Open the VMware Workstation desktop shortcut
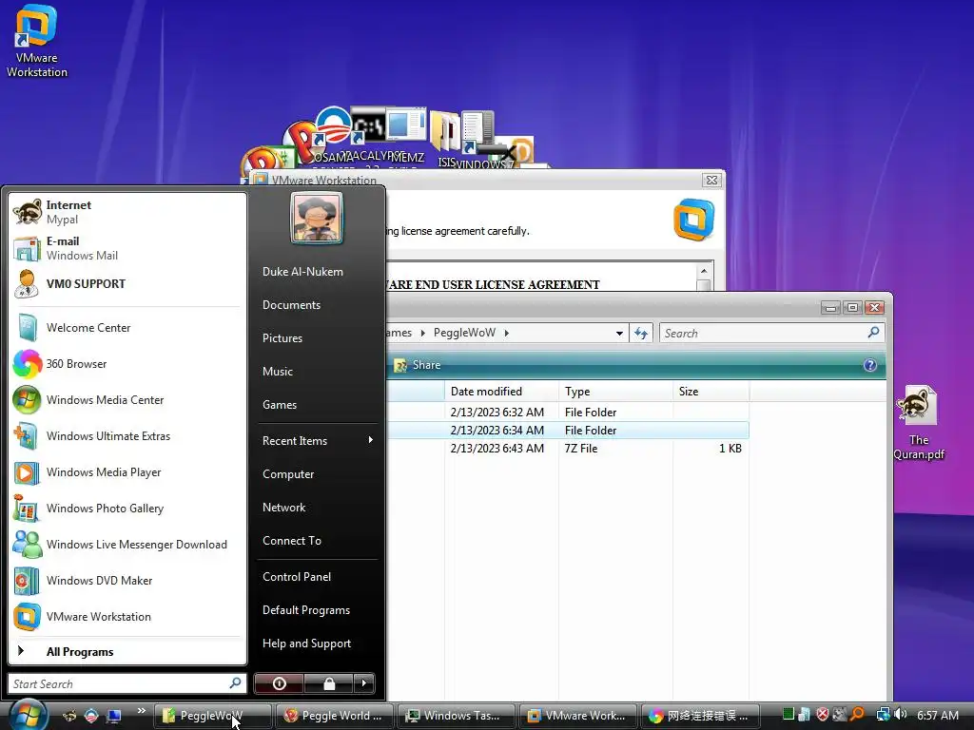974x730 pixels. [x=36, y=42]
